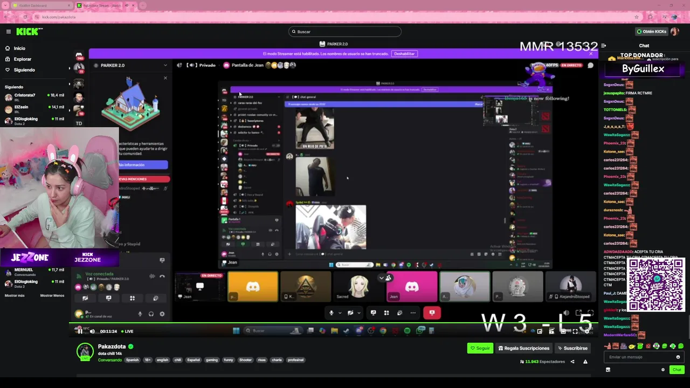Open the MERNUEL channel in the sidebar
Viewport: 690px width, 388px height.
pyautogui.click(x=34, y=271)
